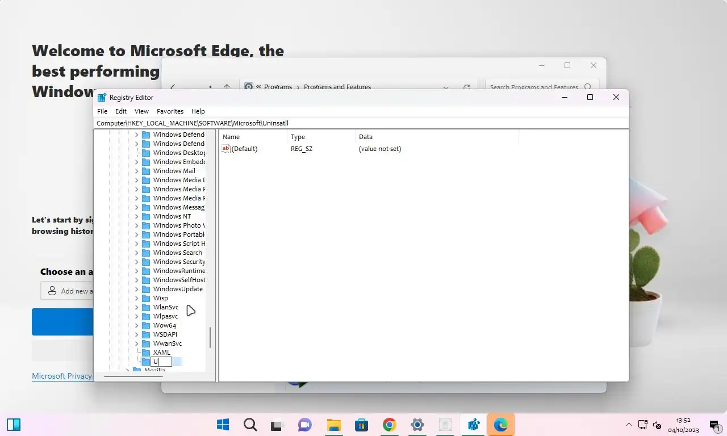Click the REG_SZ type cell

point(302,149)
